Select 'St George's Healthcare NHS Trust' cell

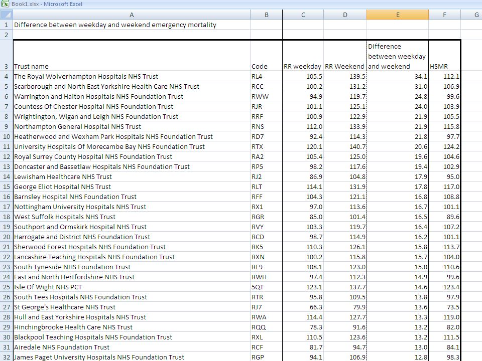[132, 307]
